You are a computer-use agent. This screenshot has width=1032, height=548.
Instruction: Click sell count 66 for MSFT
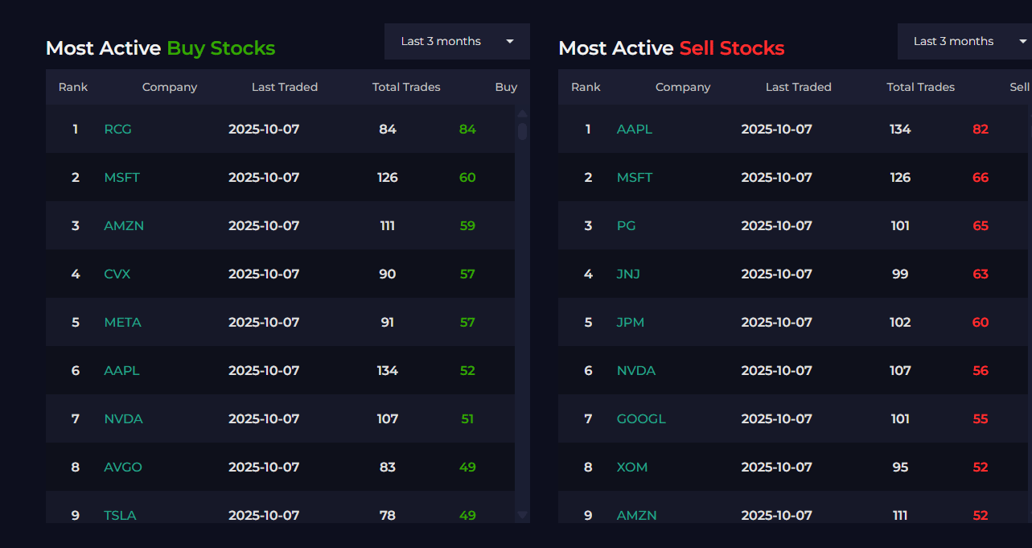coord(981,177)
